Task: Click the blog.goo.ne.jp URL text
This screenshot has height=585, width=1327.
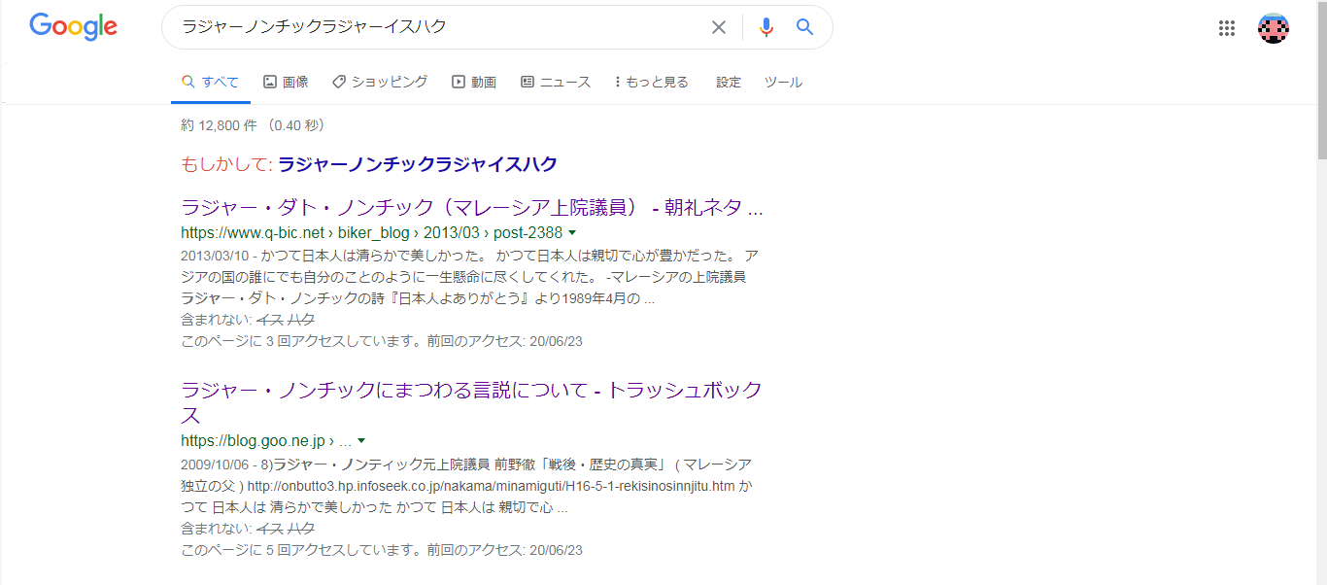Action: coord(266,441)
